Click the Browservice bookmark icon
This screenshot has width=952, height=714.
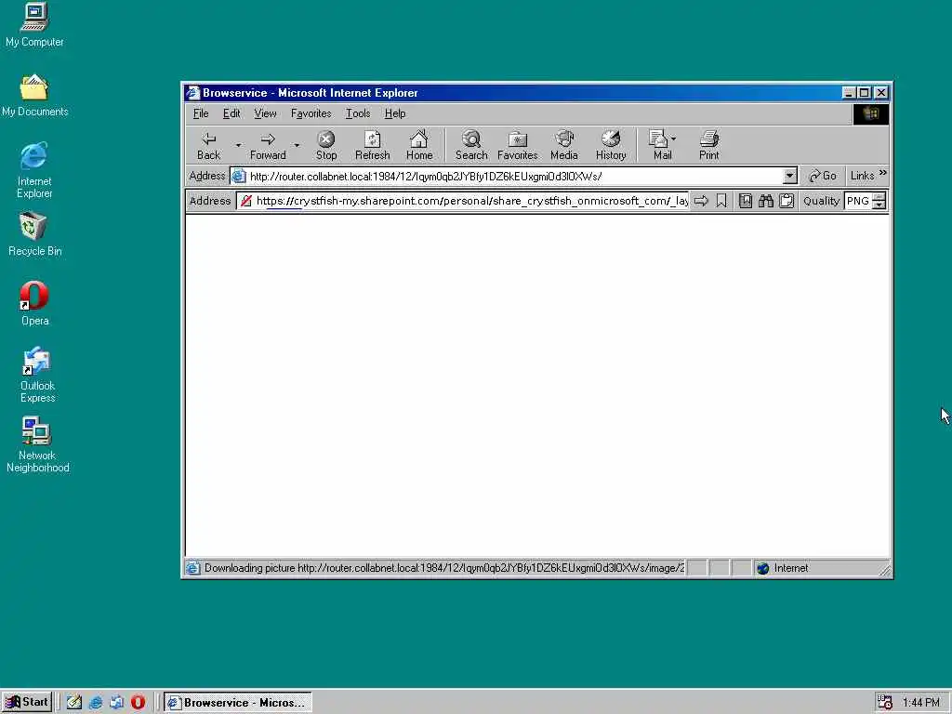pos(721,201)
